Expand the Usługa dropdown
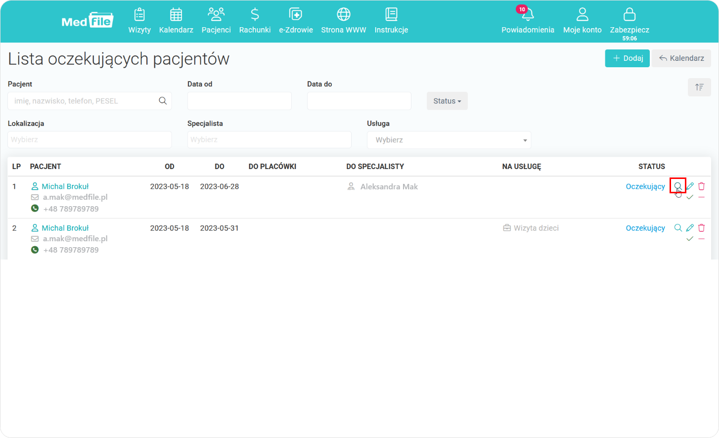Viewport: 719px width, 438px height. click(449, 140)
